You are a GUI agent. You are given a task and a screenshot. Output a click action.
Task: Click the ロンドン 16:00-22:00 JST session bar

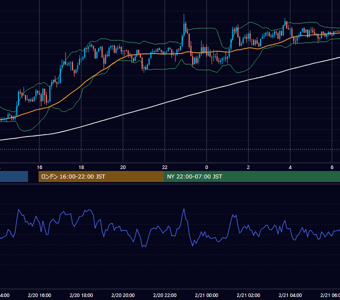pyautogui.click(x=101, y=176)
